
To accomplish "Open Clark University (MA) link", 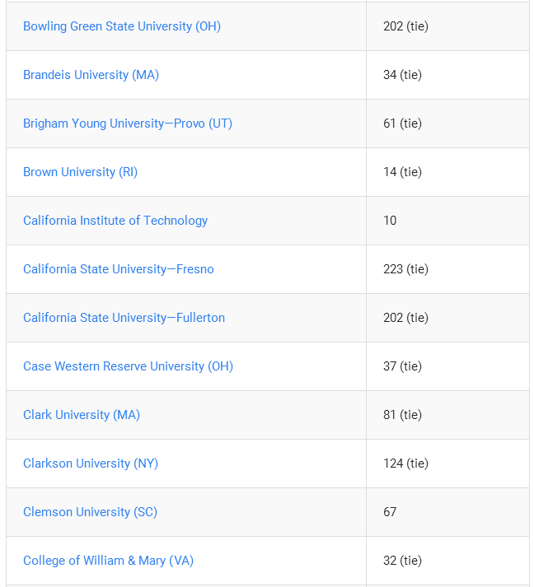I will pos(82,415).
